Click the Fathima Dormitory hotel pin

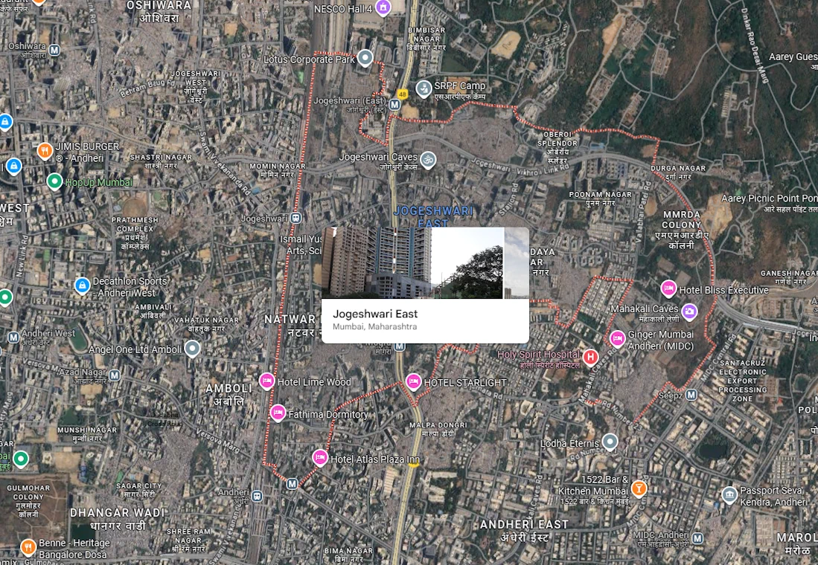click(x=278, y=413)
